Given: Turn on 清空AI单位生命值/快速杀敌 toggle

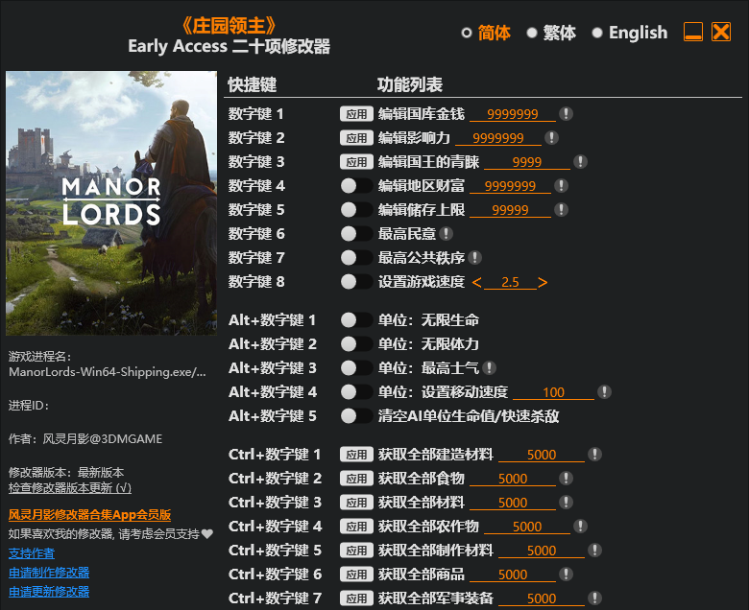Looking at the screenshot, I should click(x=356, y=416).
